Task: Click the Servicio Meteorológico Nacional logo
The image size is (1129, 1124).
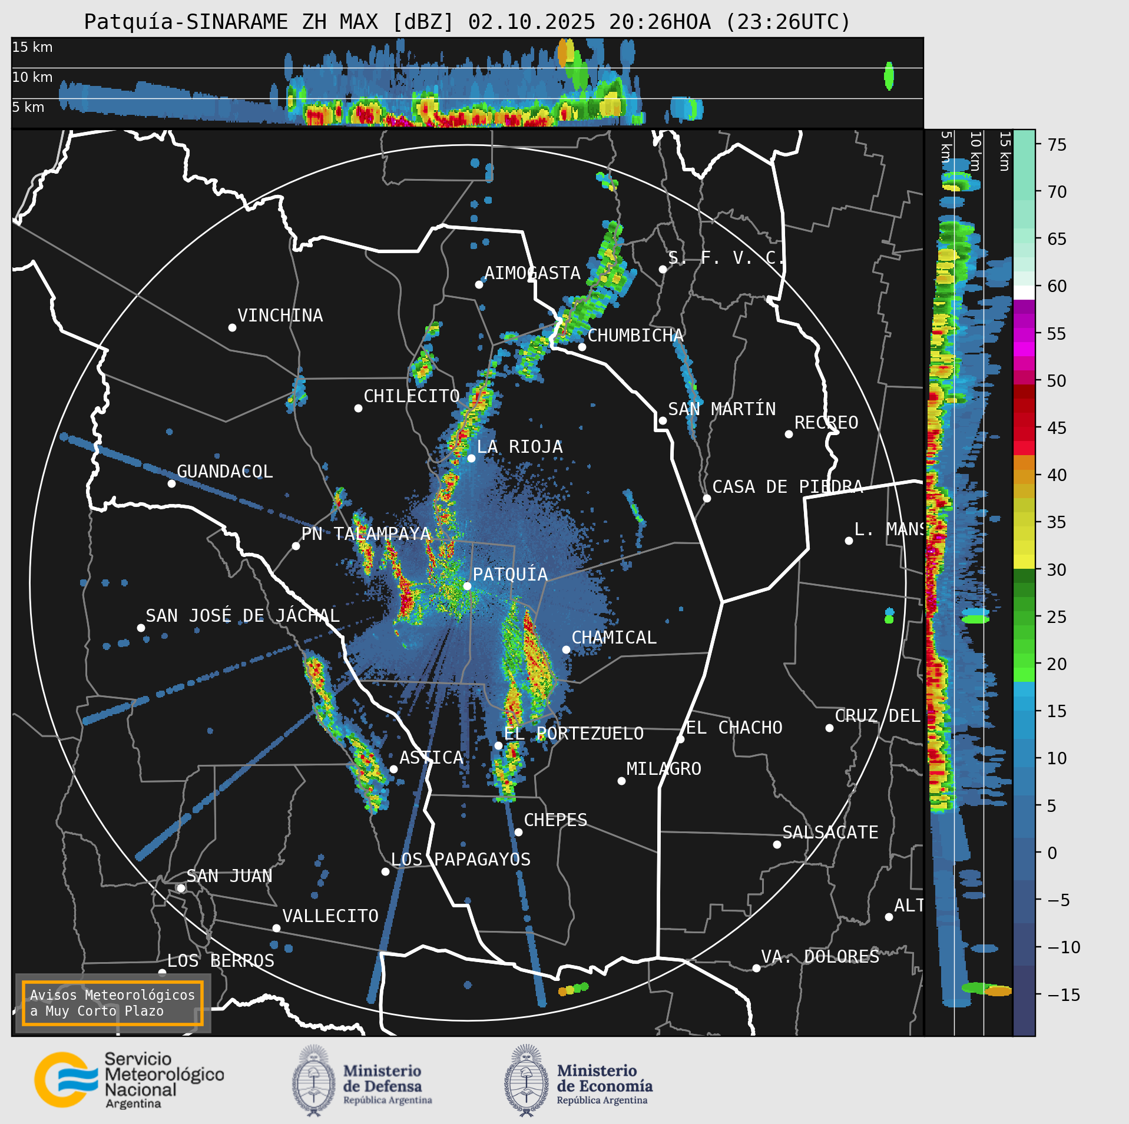Action: tap(129, 1080)
